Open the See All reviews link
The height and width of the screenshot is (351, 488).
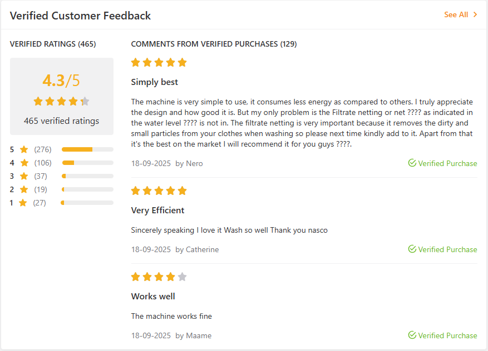pos(456,15)
